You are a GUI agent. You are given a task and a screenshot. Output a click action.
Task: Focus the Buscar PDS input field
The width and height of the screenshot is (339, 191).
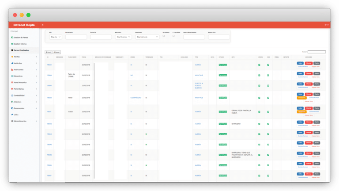[x=219, y=37]
